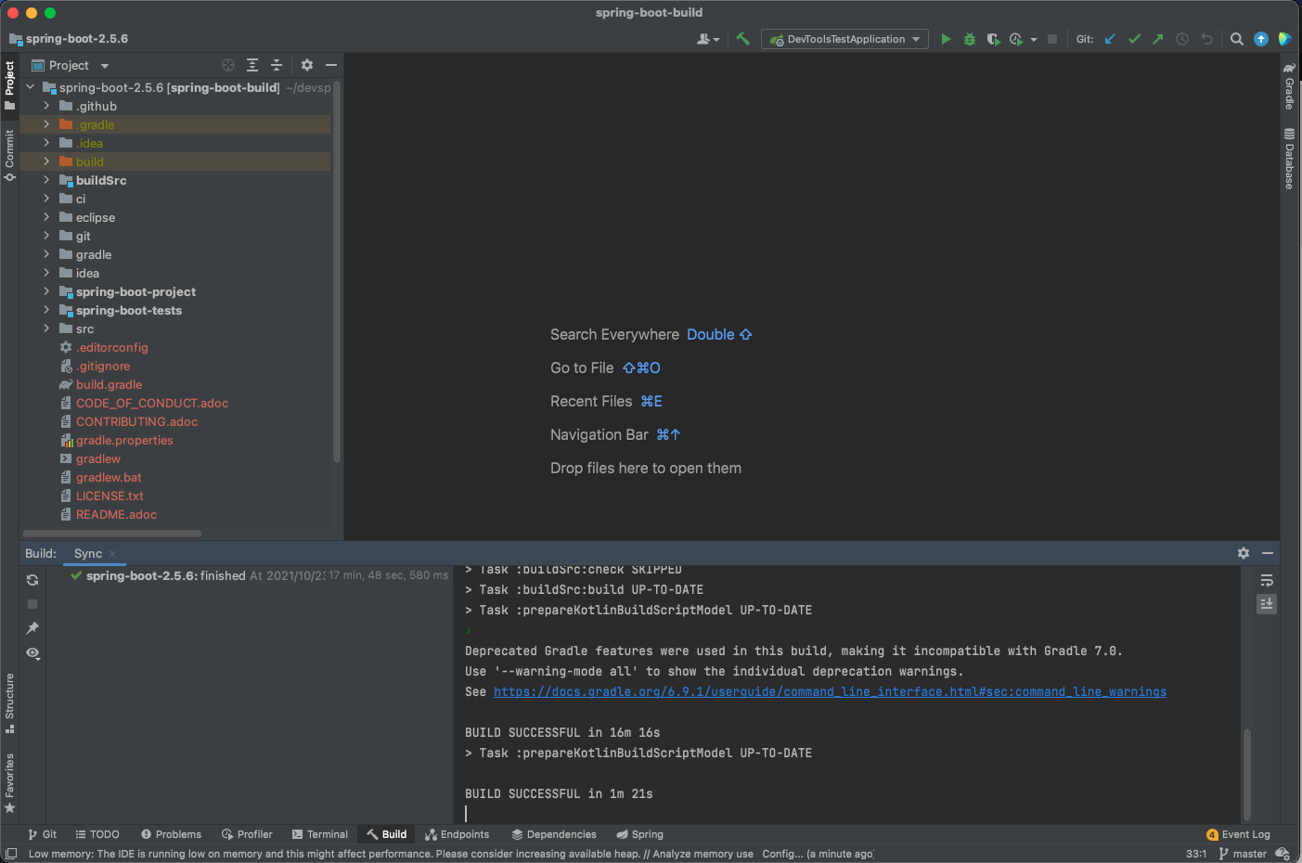Open Search Everywhere magnifier icon
1302x863 pixels.
point(1237,39)
